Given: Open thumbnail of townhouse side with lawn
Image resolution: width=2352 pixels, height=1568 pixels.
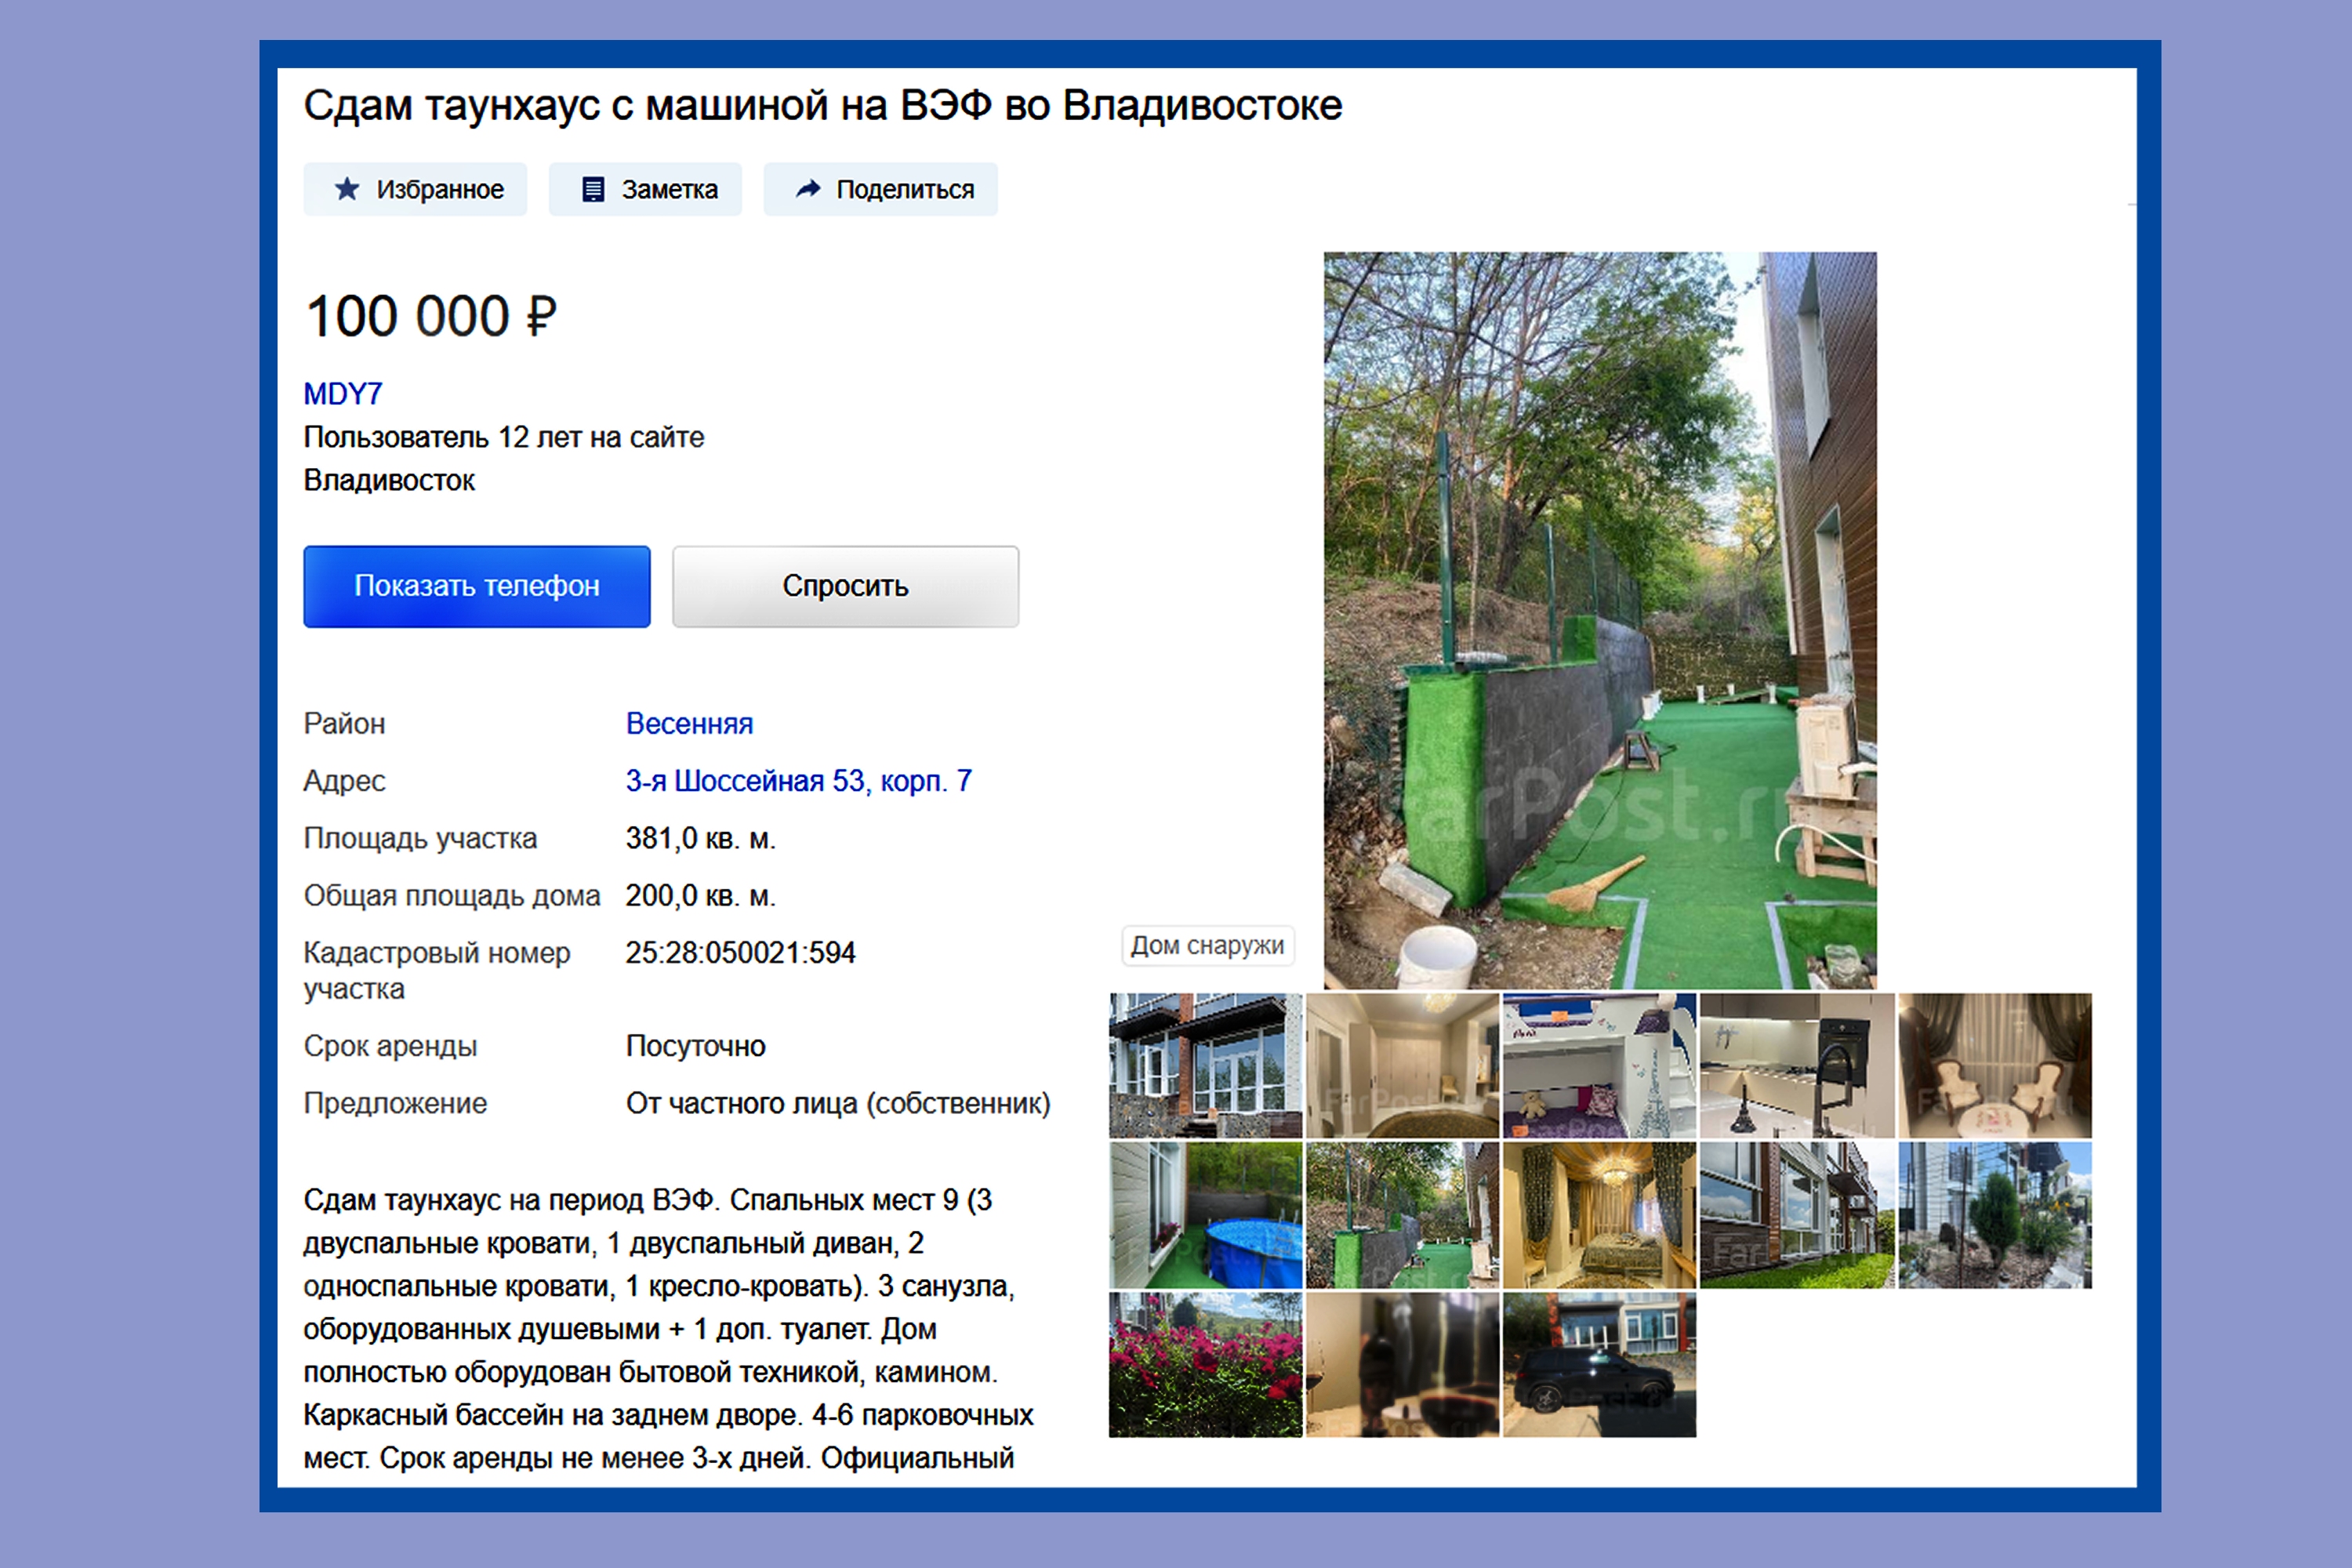Looking at the screenshot, I should pos(1797,1215).
